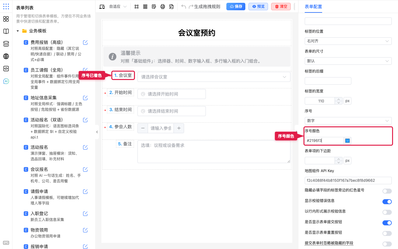The image size is (398, 249).
Task: Collapse the left panel with the arrow handle
Action: pyautogui.click(x=97, y=132)
